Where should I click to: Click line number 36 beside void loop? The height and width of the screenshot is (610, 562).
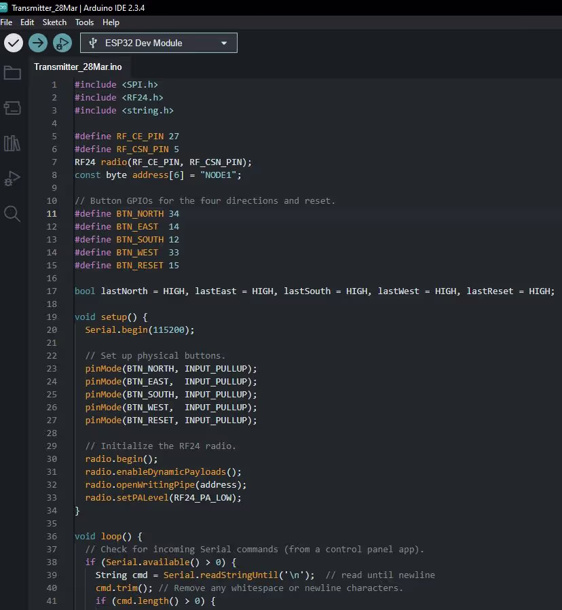[x=52, y=536]
